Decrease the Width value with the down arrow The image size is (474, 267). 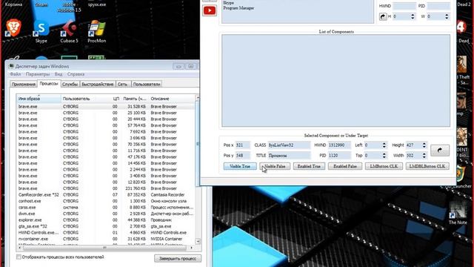pos(424,157)
